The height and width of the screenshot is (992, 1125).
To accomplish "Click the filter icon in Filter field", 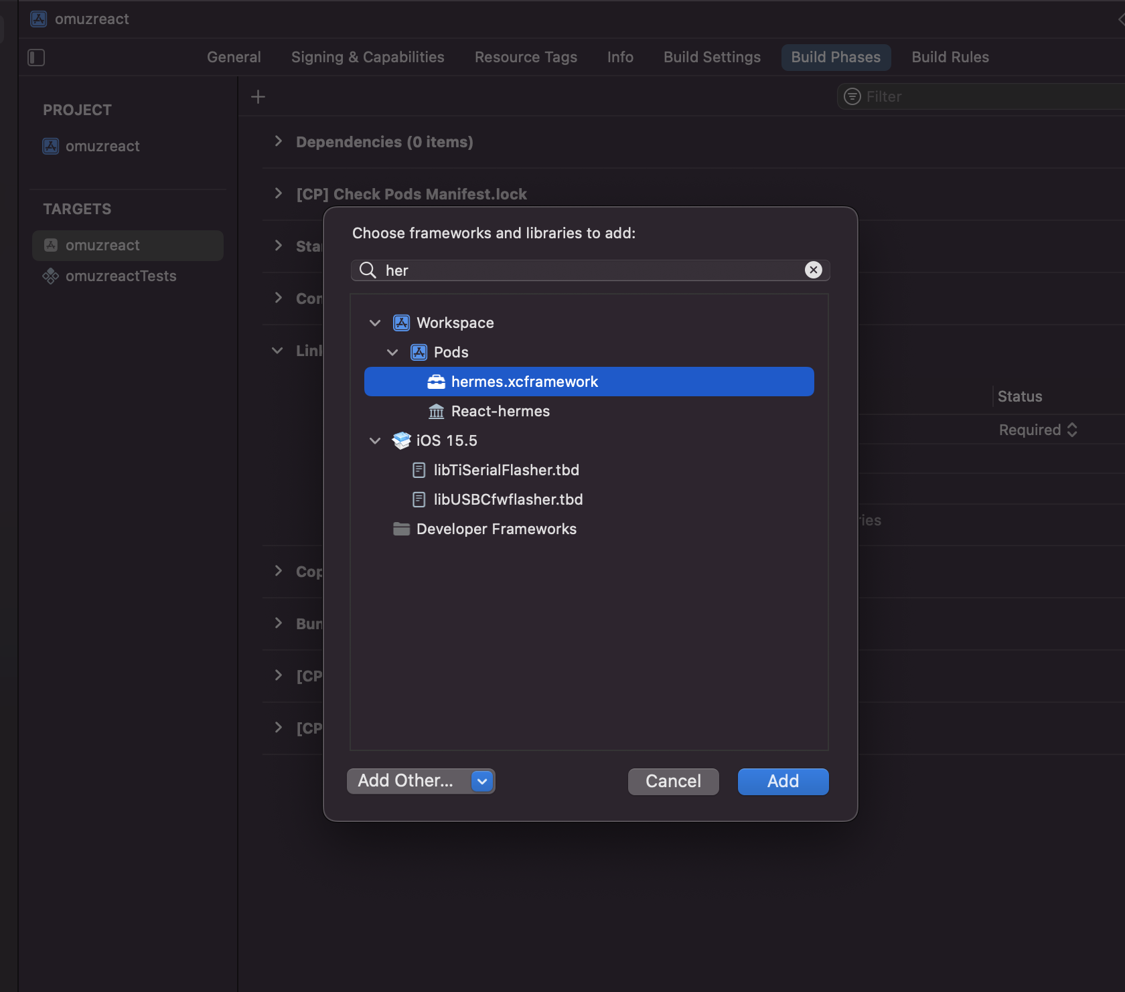I will pyautogui.click(x=852, y=96).
